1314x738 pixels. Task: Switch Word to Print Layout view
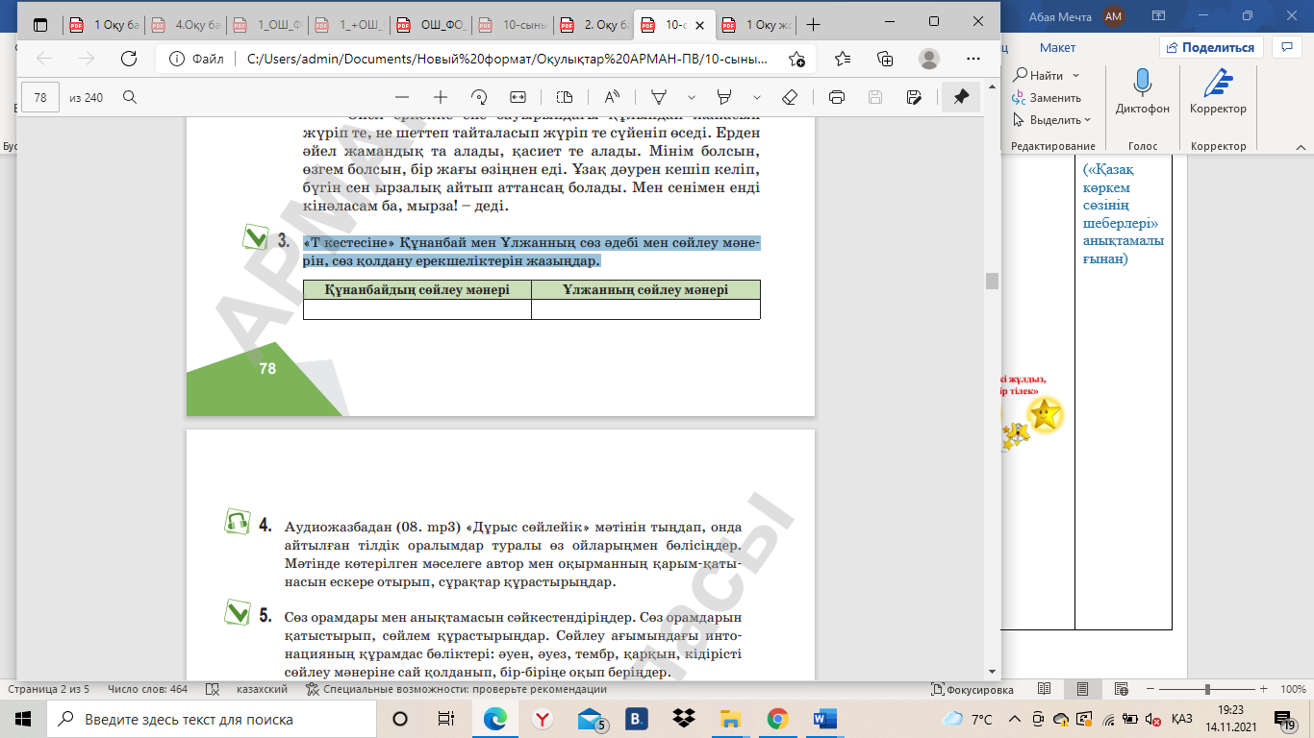pos(1083,689)
